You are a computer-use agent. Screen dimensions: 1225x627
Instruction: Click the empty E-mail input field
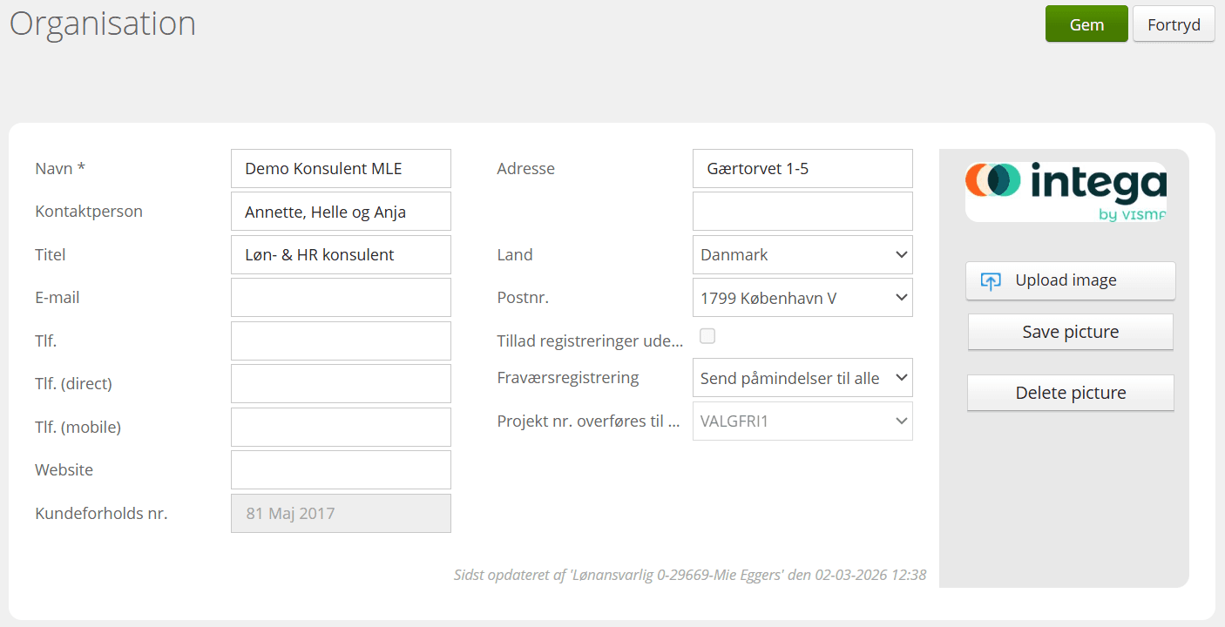coord(341,298)
